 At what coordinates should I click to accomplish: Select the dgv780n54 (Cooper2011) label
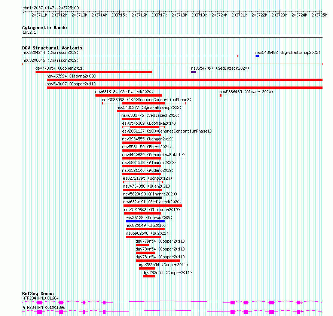[x=161, y=249]
